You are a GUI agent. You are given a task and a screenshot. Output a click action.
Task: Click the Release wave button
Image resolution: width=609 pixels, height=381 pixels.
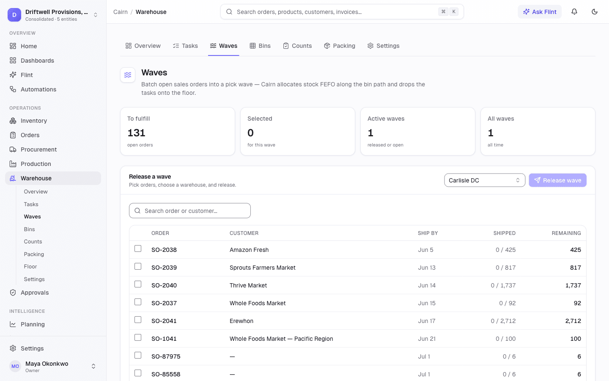[x=558, y=180]
